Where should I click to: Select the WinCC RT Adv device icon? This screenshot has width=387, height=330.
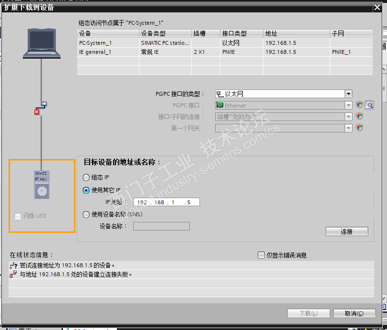click(x=42, y=185)
